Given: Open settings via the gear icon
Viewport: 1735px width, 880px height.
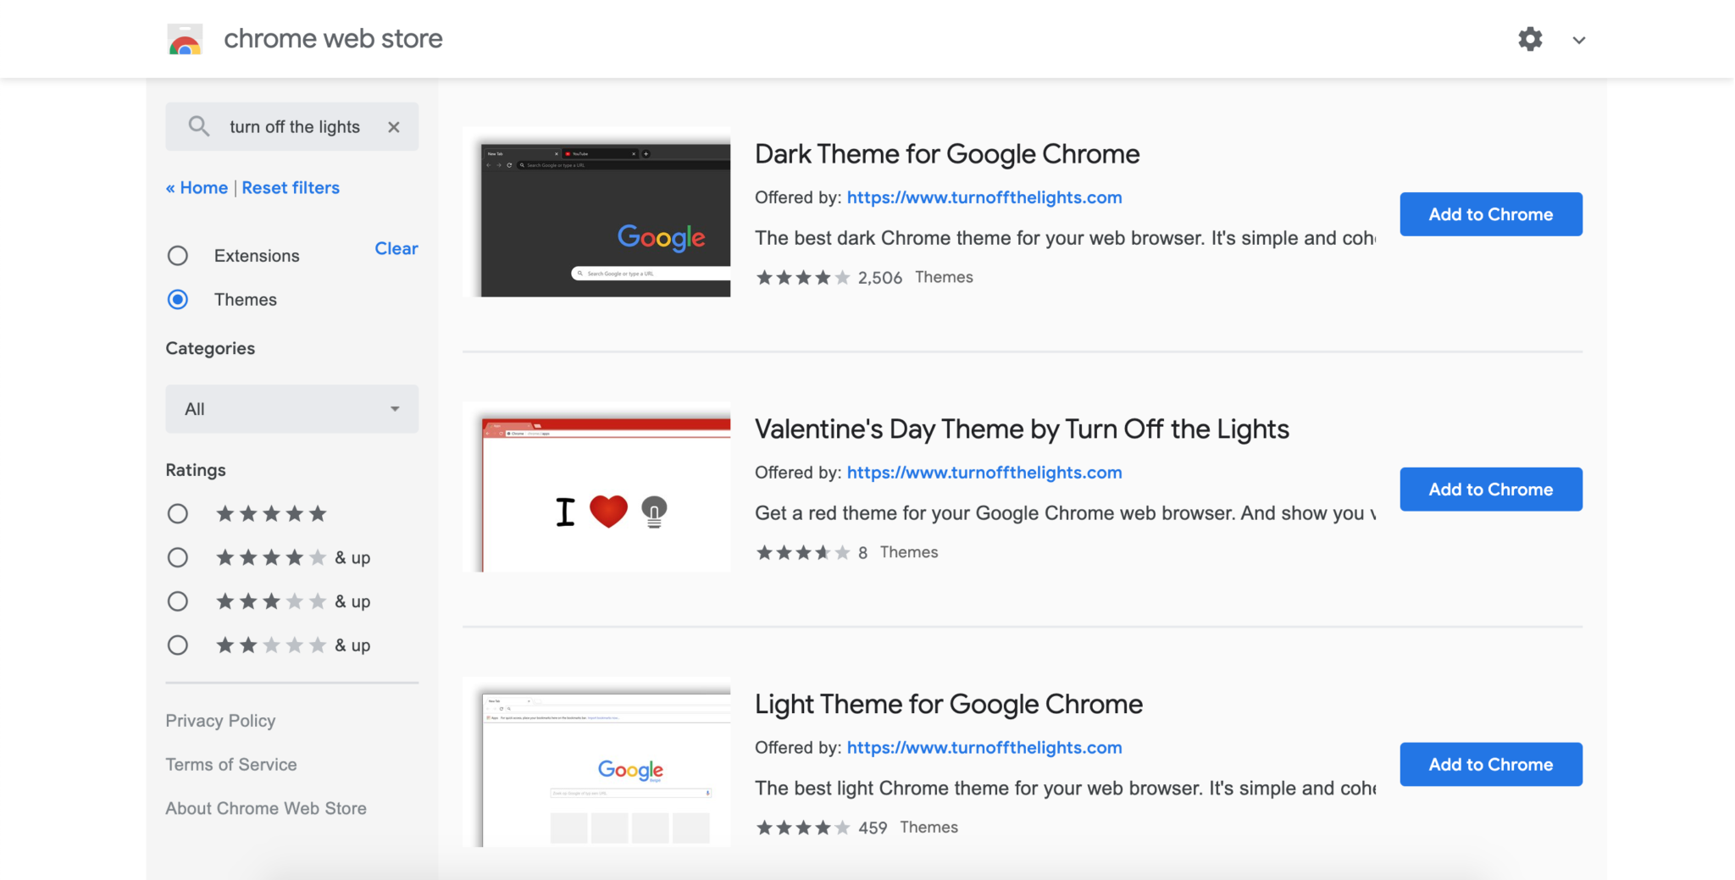Looking at the screenshot, I should point(1529,40).
